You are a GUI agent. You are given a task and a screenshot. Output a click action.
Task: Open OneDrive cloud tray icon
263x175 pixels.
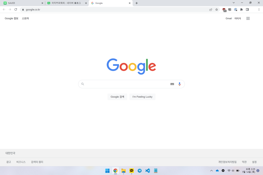pyautogui.click(x=217, y=171)
